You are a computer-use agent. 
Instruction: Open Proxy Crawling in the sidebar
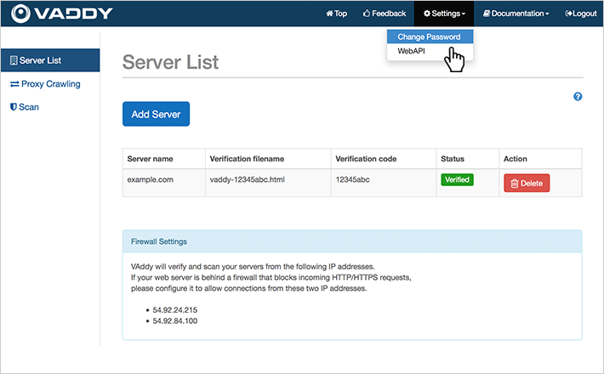pyautogui.click(x=45, y=84)
